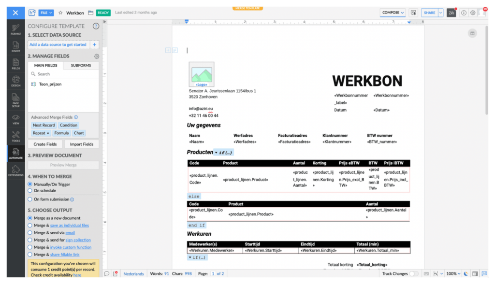
Task: Open the Design sidebar tool
Action: [x=16, y=81]
